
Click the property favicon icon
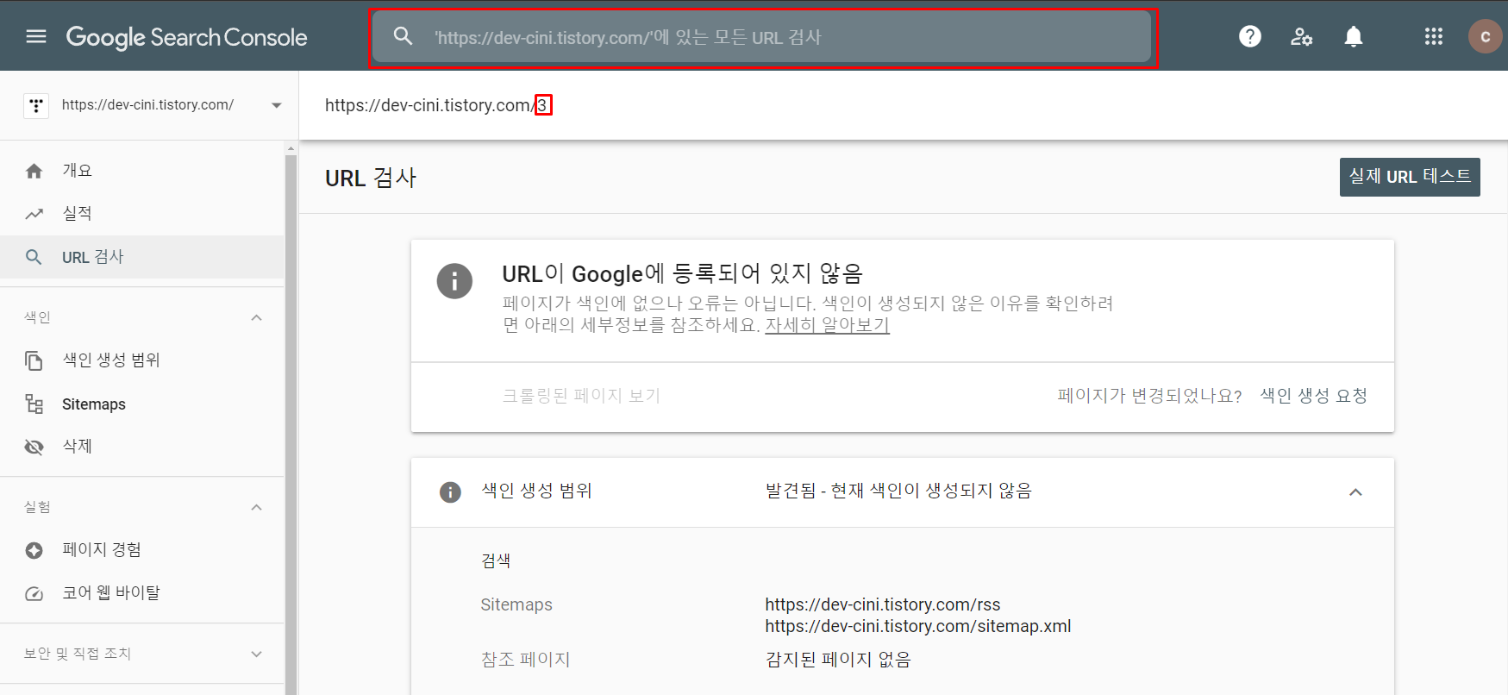click(36, 105)
